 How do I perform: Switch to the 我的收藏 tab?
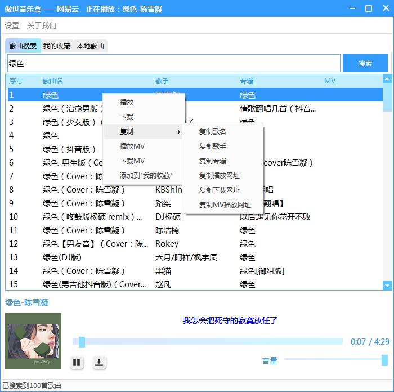[57, 46]
